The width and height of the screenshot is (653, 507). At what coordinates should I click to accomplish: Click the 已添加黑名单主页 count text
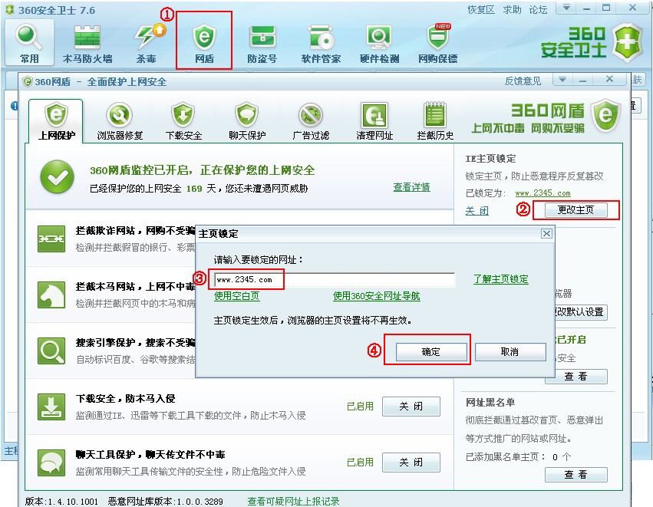[x=518, y=457]
